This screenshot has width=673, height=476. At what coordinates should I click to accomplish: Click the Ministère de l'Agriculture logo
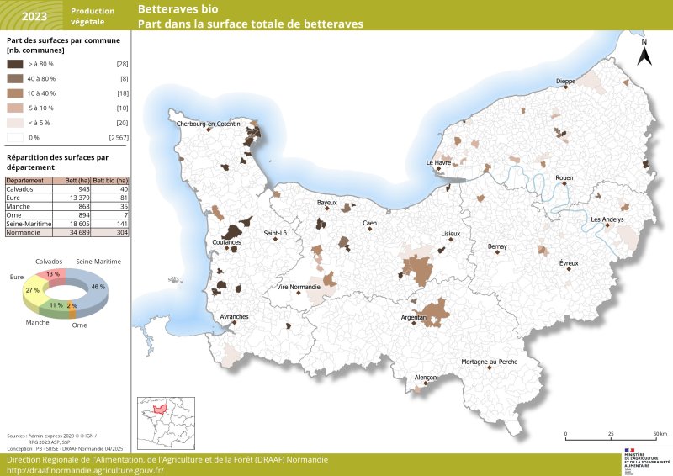[x=646, y=461]
